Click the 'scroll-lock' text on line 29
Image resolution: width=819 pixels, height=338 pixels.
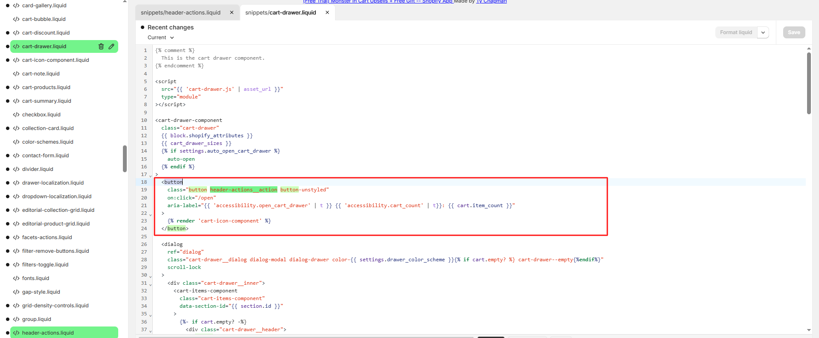click(x=184, y=267)
